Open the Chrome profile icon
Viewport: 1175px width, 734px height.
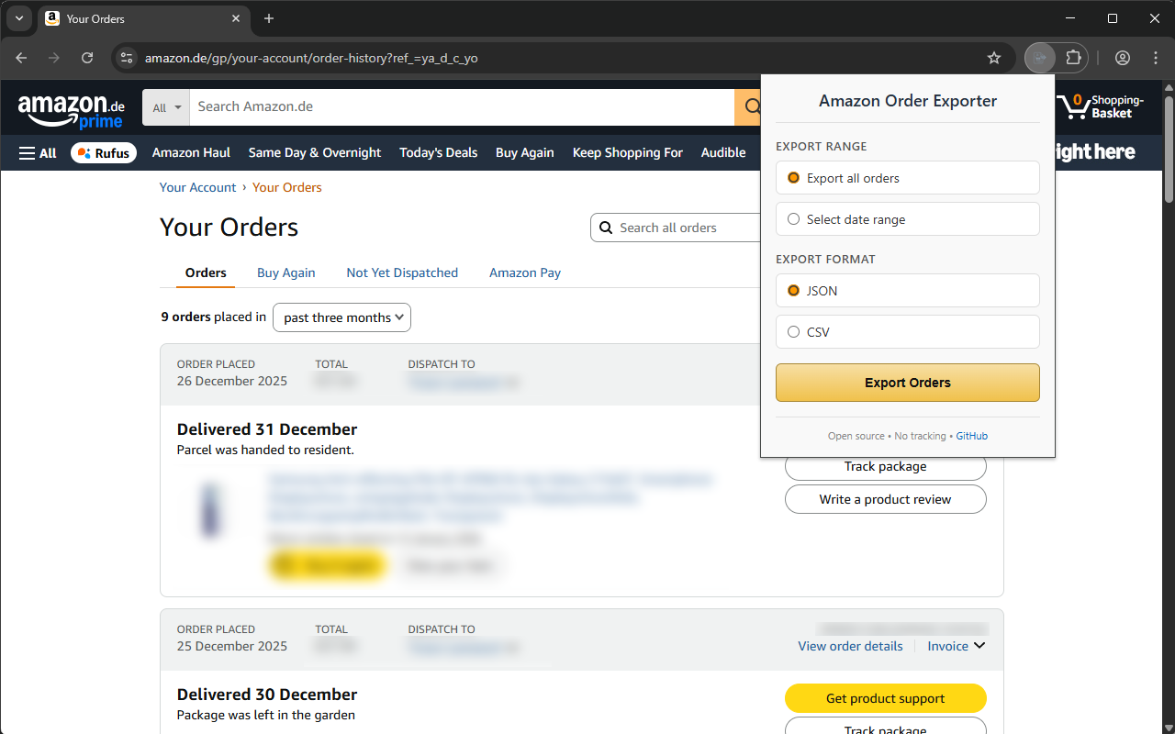point(1123,58)
